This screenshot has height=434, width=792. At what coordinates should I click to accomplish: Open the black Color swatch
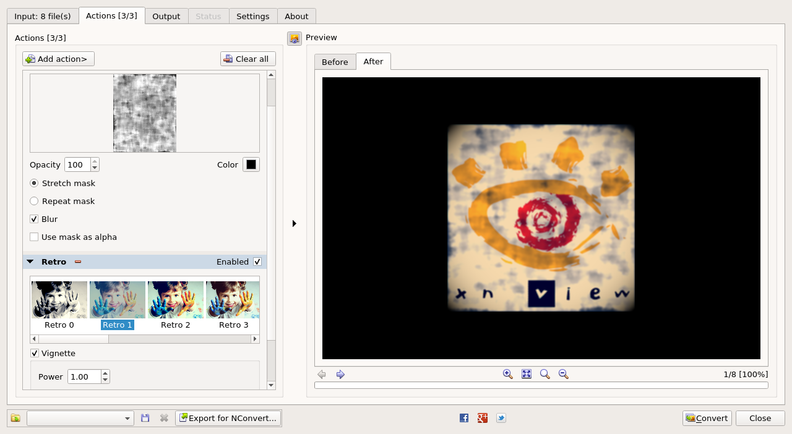[251, 164]
